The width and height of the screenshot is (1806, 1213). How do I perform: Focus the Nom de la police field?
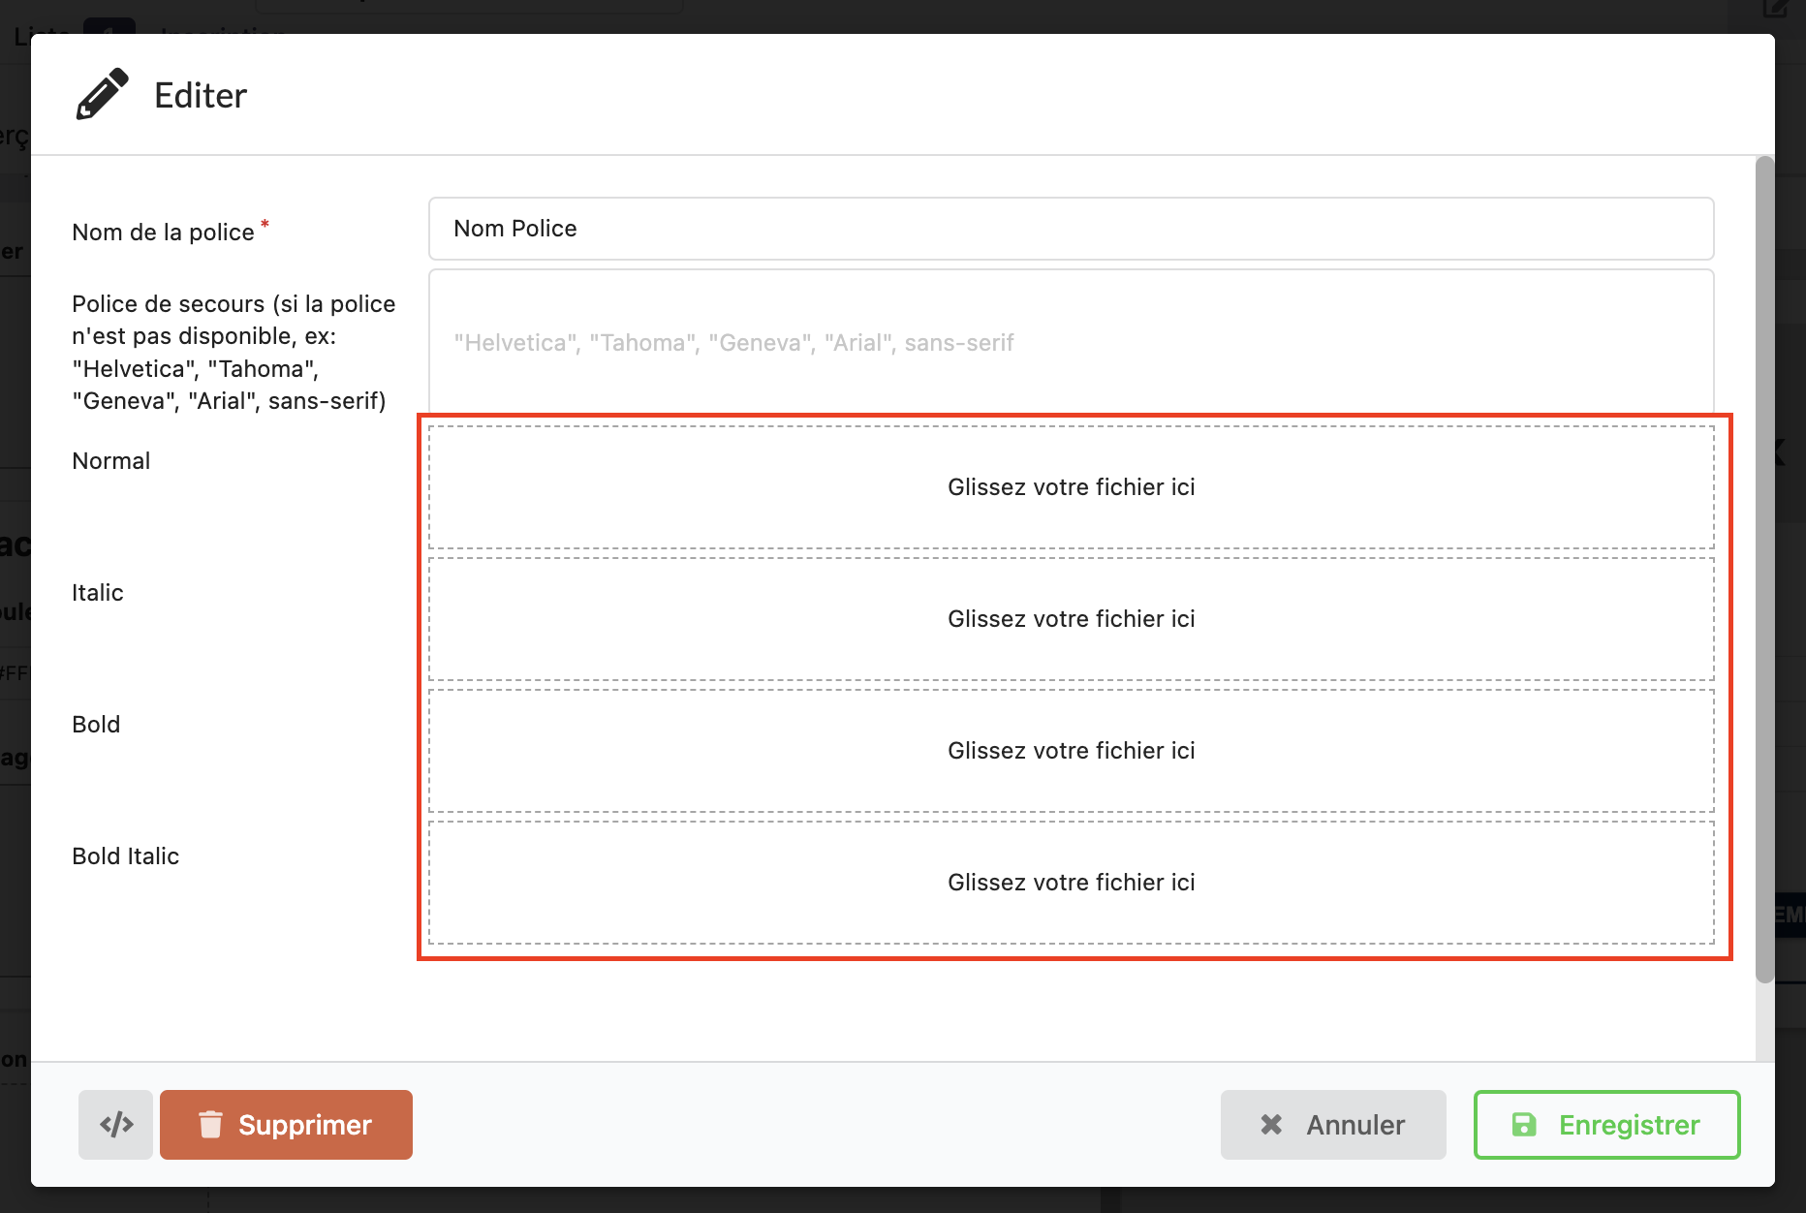pos(1071,229)
